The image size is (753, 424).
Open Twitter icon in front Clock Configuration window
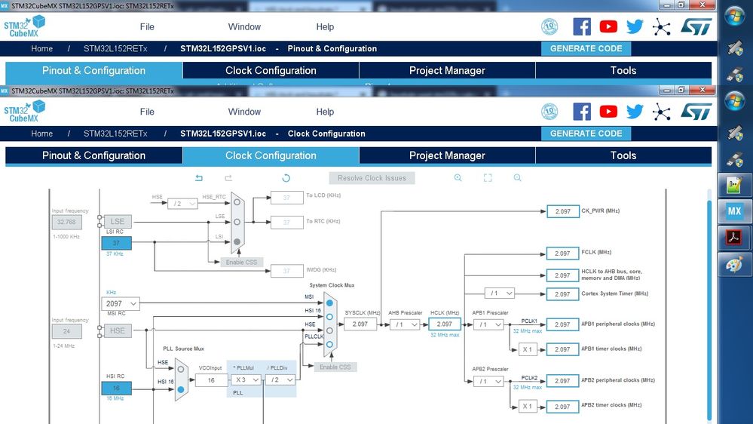click(x=635, y=112)
